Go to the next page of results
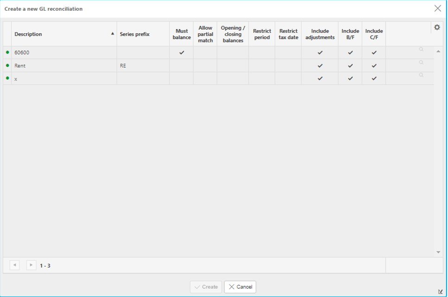Viewport: 448px width, 297px height. coord(31,265)
